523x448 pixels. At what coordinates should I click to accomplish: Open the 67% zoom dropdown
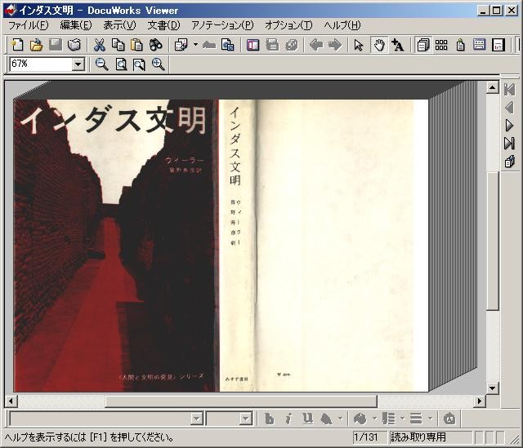[x=78, y=64]
